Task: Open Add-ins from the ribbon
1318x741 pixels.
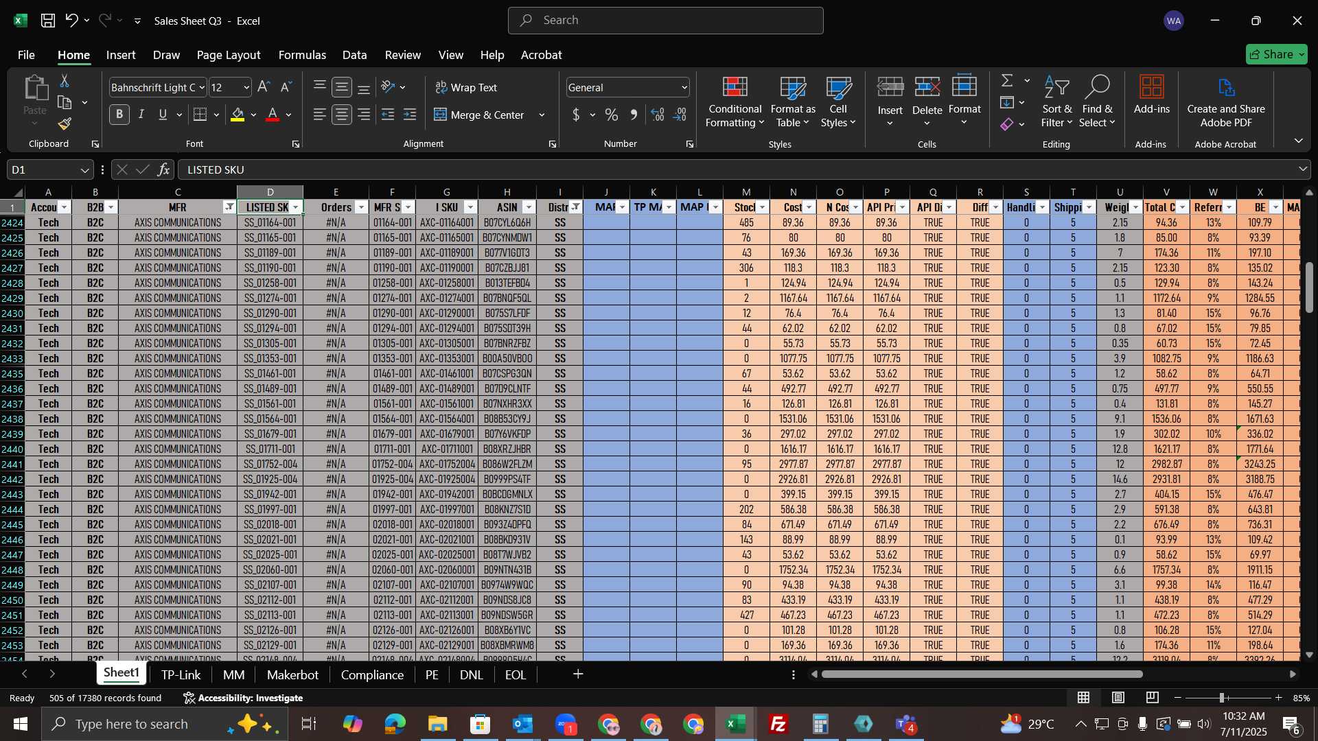Action: 1151,95
